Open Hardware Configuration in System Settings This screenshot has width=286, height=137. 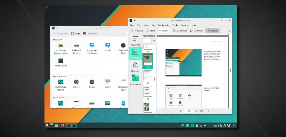pos(60,49)
